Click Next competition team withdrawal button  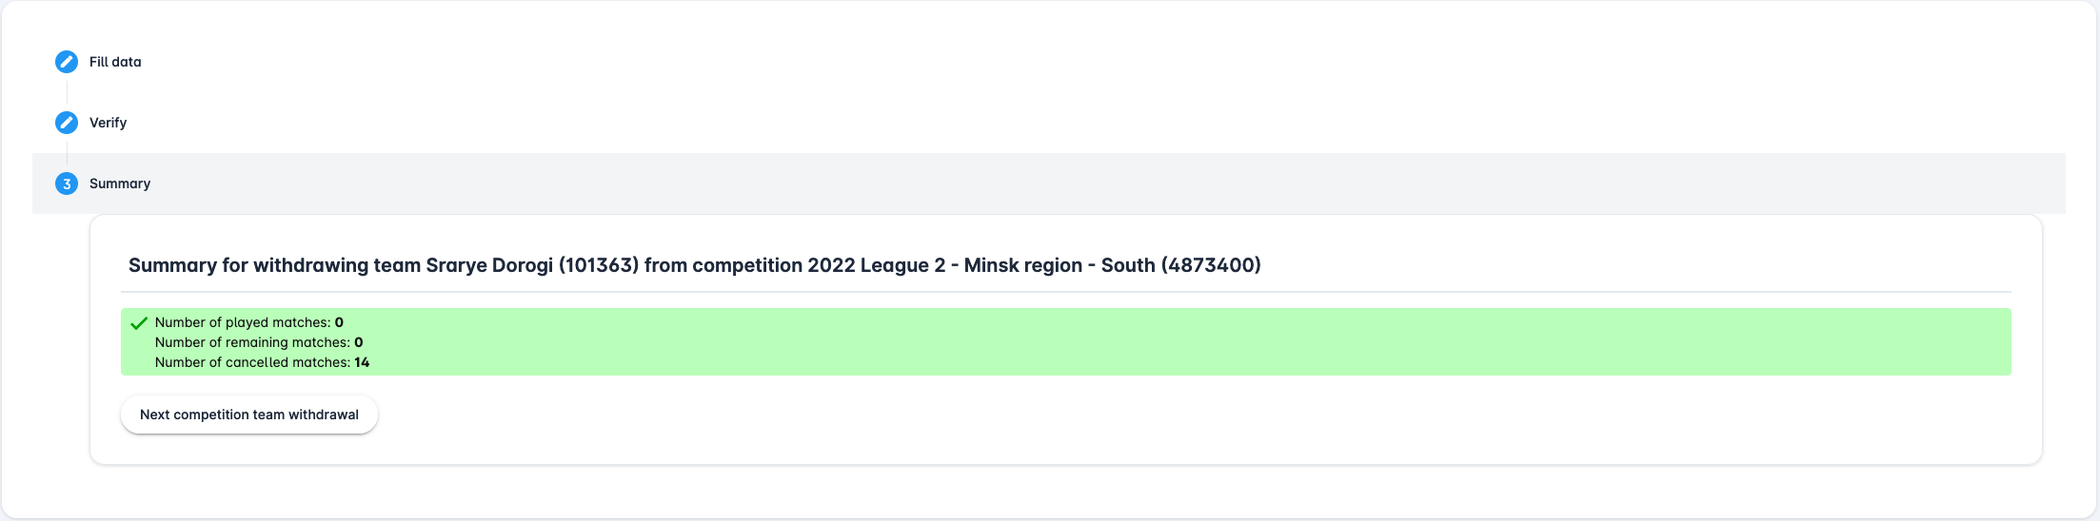pyautogui.click(x=249, y=415)
